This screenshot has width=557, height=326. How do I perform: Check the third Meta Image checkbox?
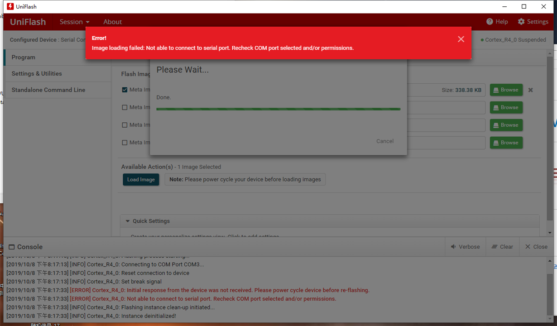tap(125, 125)
